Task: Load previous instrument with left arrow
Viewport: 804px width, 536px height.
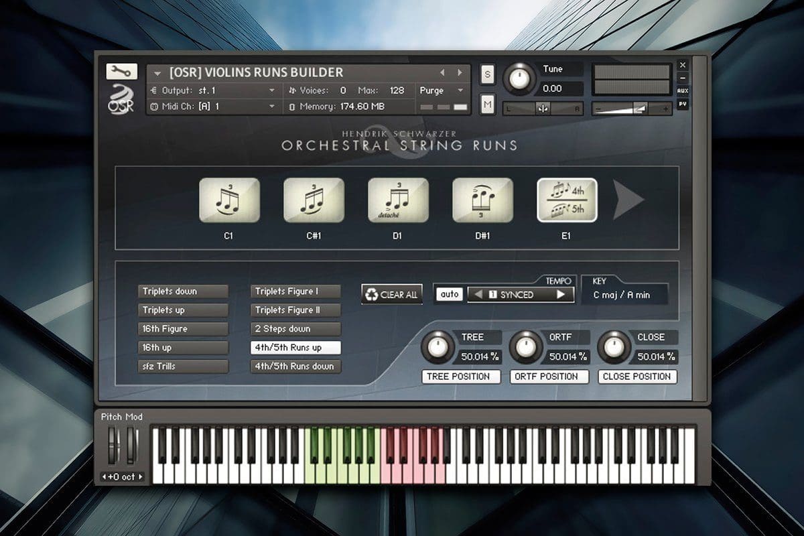Action: coord(442,72)
